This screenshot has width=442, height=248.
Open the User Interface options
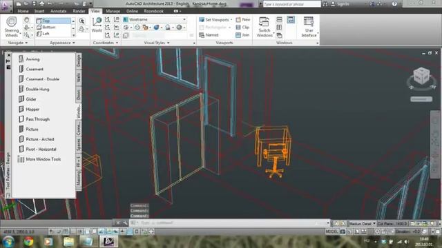tap(309, 27)
